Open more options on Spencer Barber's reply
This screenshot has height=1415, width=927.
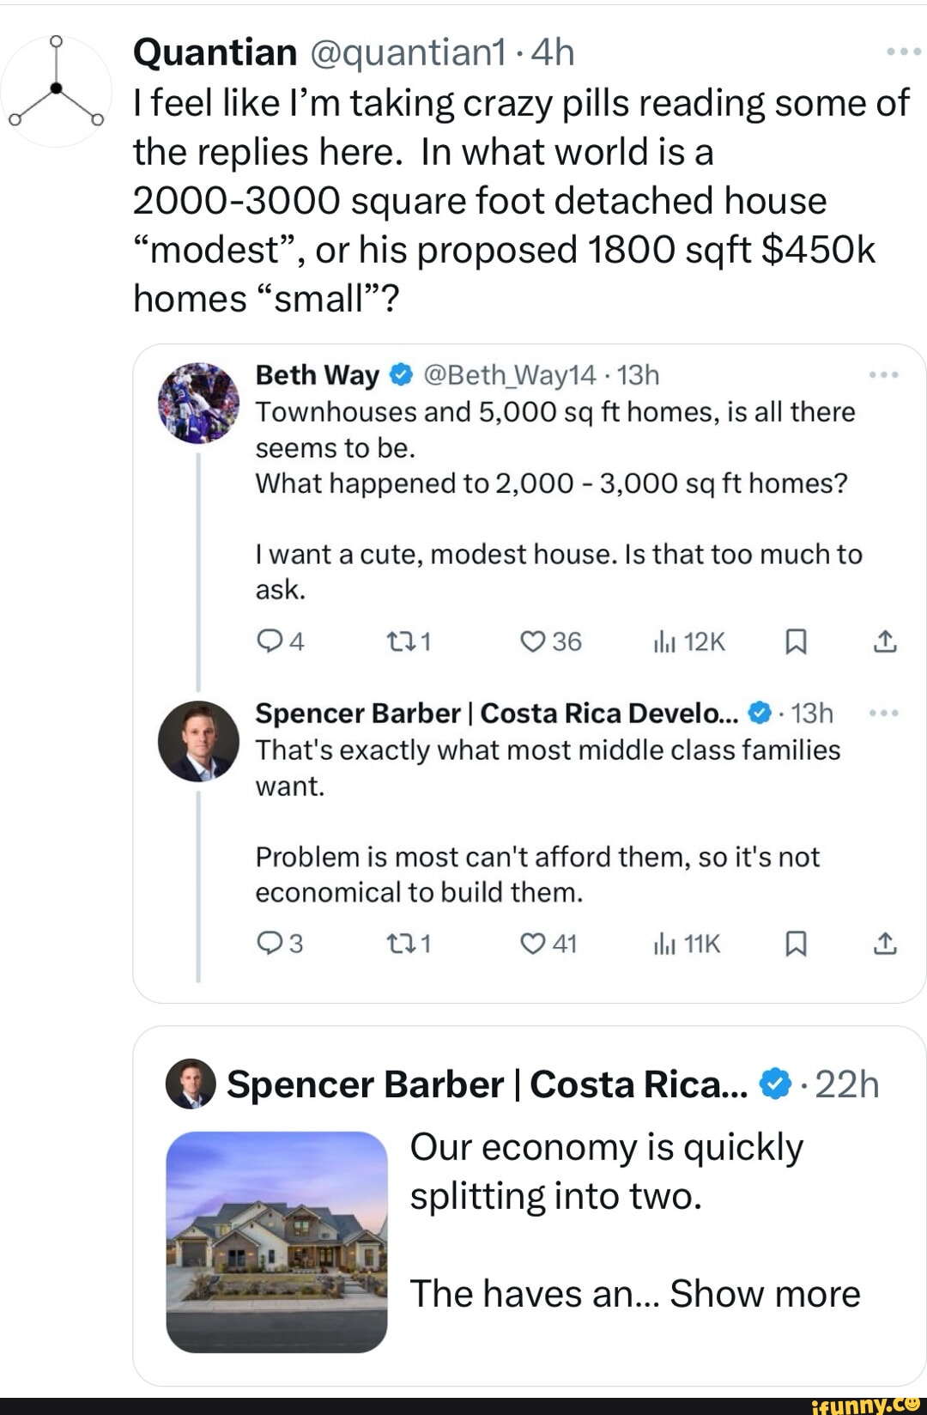point(883,714)
